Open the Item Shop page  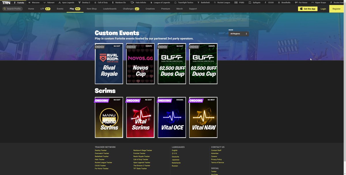point(92,9)
